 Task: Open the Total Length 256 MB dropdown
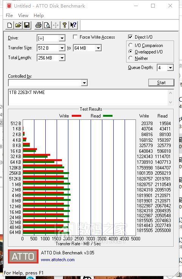pyautogui.click(x=62, y=58)
